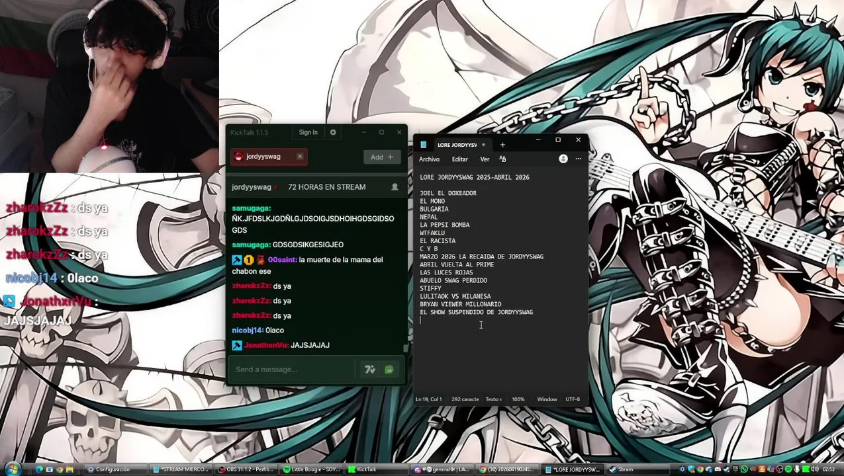The height and width of the screenshot is (476, 844).
Task: Open the Editar menu in Notepad
Action: click(x=460, y=159)
